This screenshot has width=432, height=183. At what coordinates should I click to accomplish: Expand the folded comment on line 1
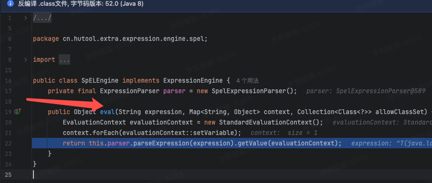click(x=25, y=18)
